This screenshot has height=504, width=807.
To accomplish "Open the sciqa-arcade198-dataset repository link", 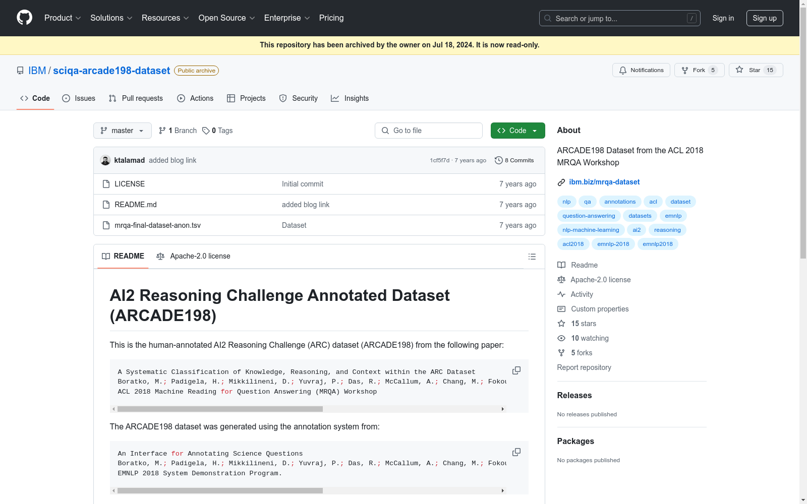I will [111, 71].
